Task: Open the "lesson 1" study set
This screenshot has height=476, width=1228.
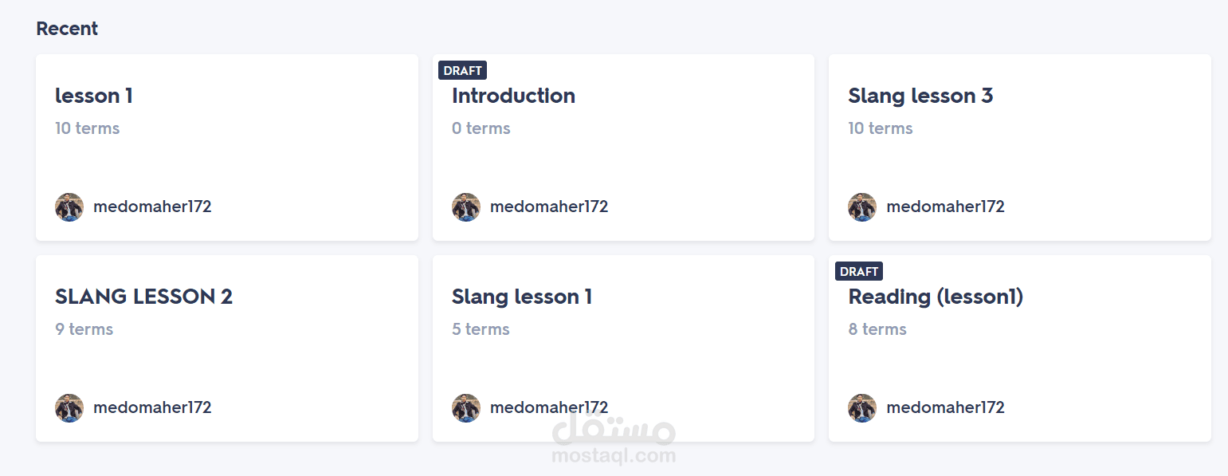Action: pos(94,96)
